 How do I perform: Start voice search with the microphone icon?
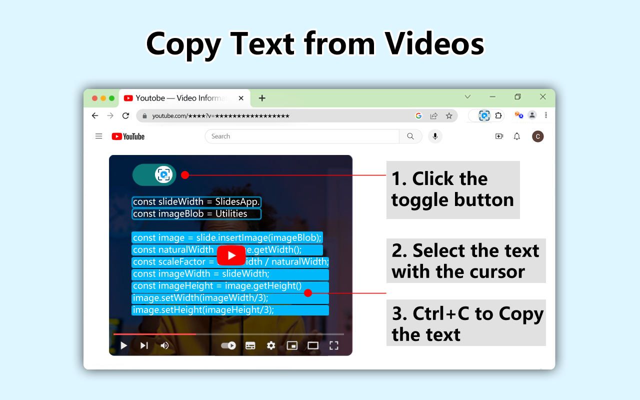coord(435,136)
